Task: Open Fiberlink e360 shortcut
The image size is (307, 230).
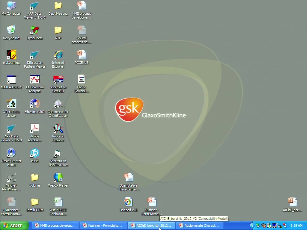Action: tap(35, 106)
